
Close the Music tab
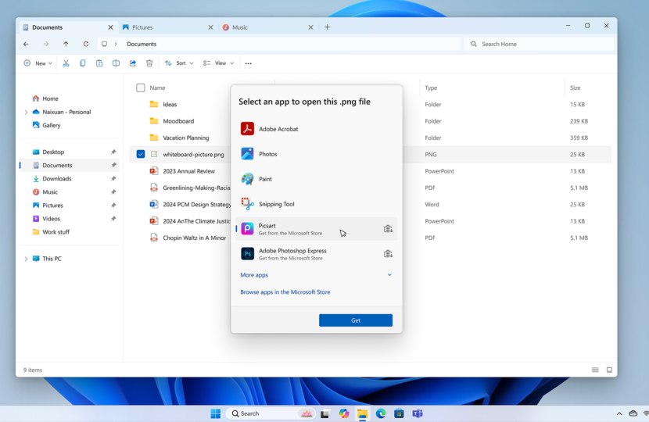click(311, 27)
